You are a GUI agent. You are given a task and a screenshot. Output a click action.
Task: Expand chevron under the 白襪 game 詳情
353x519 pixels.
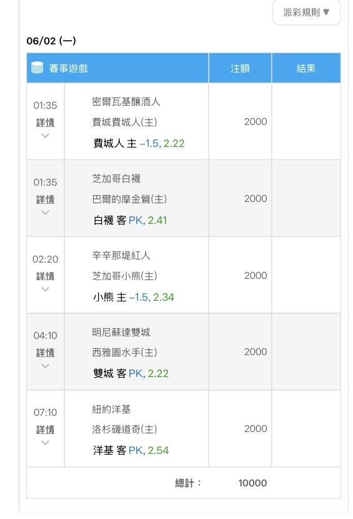(46, 213)
